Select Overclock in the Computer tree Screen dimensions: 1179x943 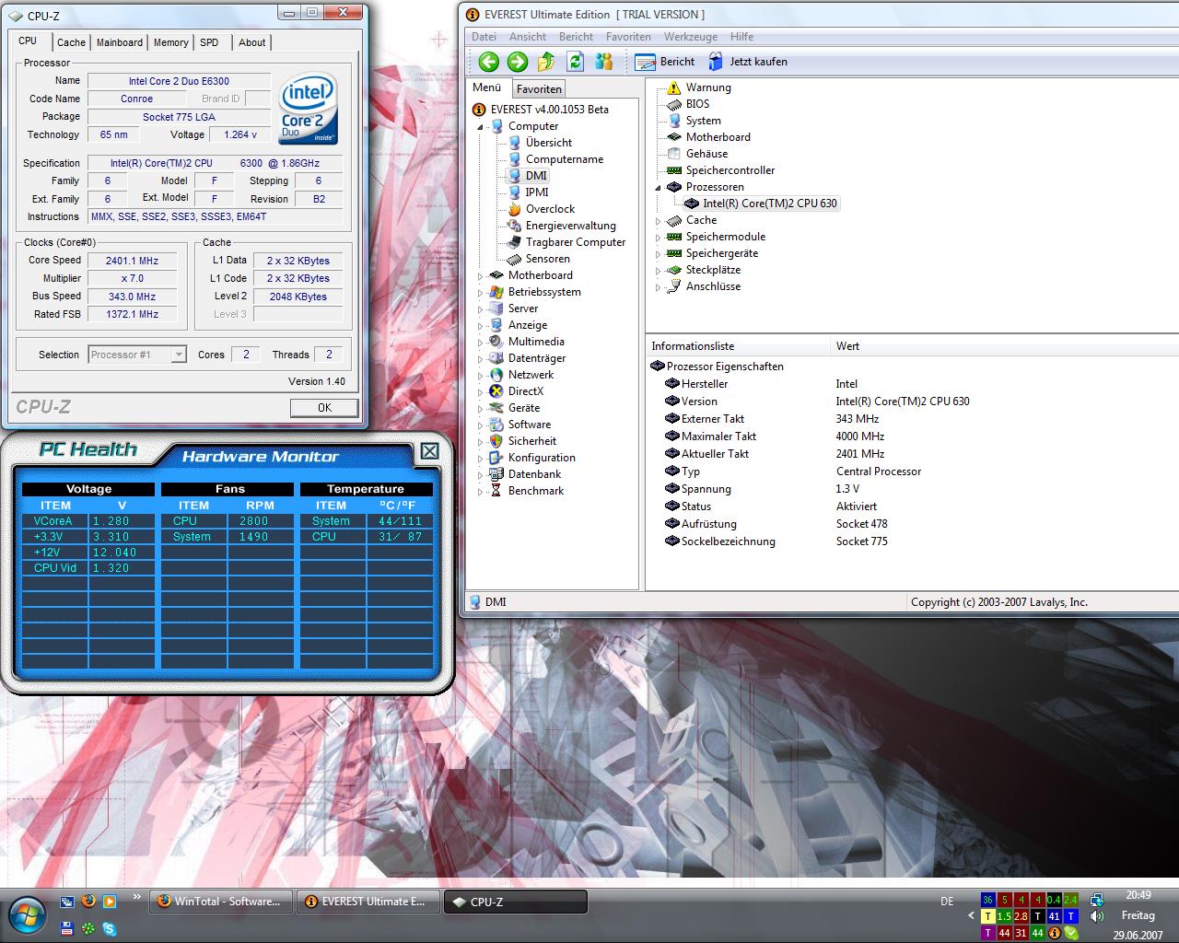(x=550, y=209)
